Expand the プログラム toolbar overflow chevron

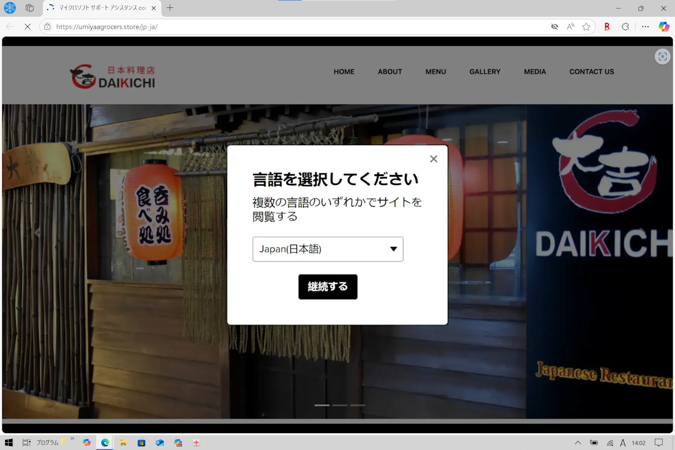tap(72, 439)
